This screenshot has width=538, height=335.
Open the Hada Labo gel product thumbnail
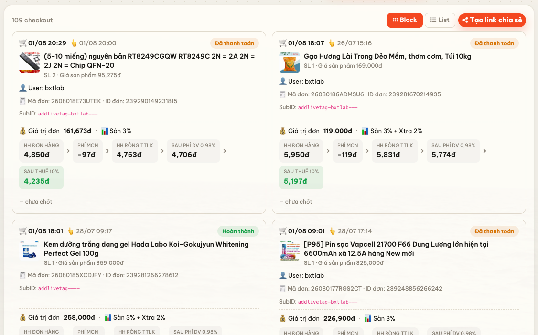[x=30, y=251]
